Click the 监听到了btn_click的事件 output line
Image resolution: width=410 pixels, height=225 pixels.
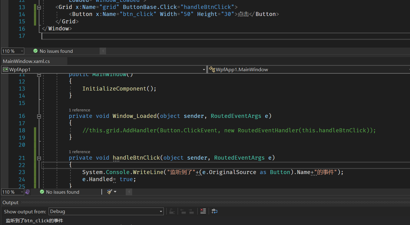[x=34, y=220]
